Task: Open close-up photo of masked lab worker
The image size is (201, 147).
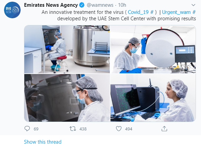Action: click(67, 98)
